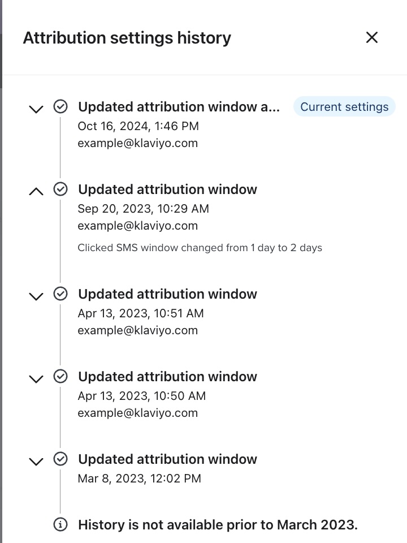This screenshot has height=543, width=407.
Task: Click the Current settings badge
Action: pyautogui.click(x=344, y=107)
